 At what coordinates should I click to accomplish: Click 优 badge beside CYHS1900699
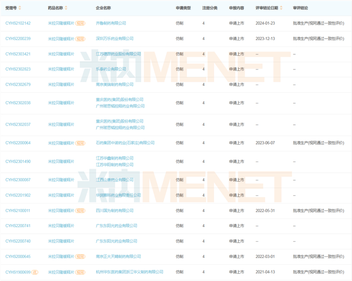(35, 272)
